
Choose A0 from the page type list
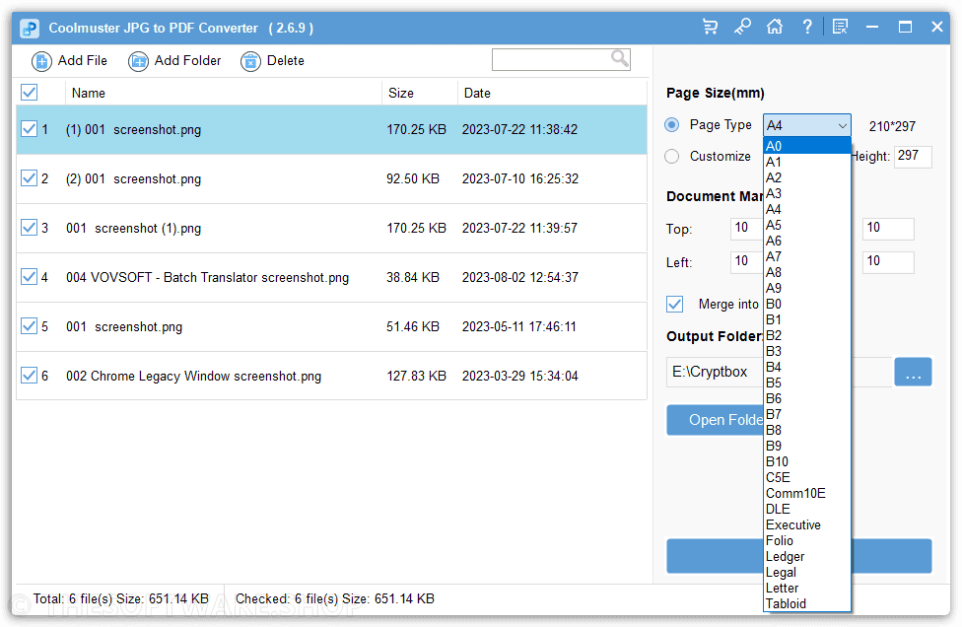(x=807, y=146)
